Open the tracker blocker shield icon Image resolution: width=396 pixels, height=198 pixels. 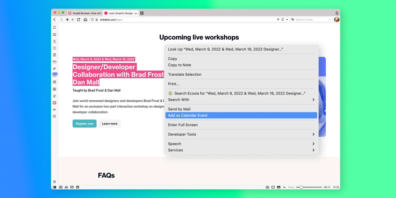tap(92, 20)
